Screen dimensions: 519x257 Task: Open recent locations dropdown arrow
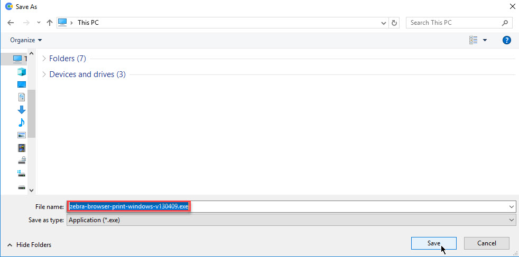pyautogui.click(x=39, y=23)
